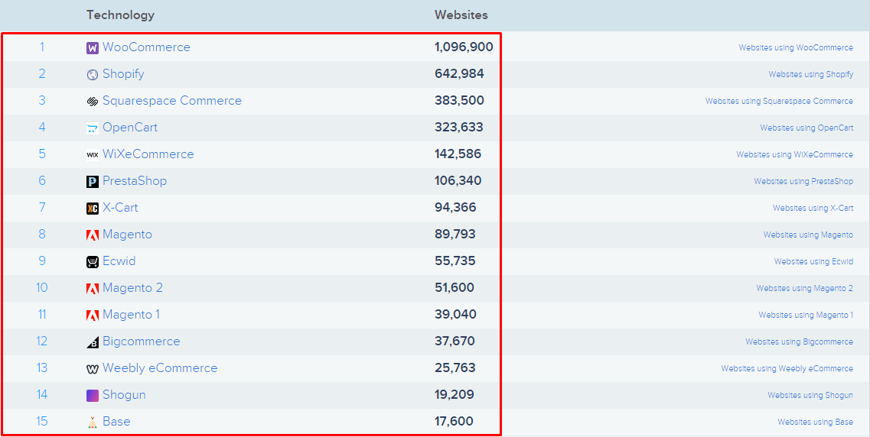
Task: Follow 'Websites using Shogun' link
Action: click(x=810, y=395)
